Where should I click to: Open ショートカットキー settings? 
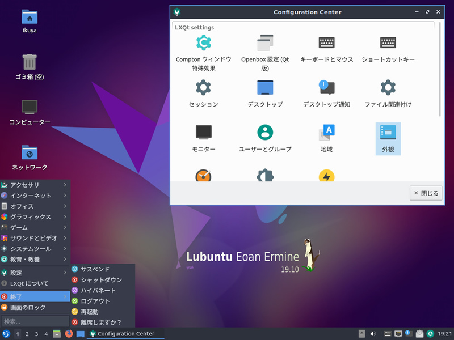coord(388,43)
